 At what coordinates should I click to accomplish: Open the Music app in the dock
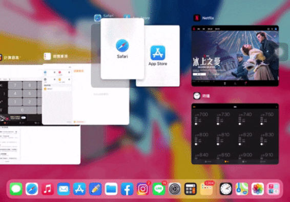tap(48, 189)
